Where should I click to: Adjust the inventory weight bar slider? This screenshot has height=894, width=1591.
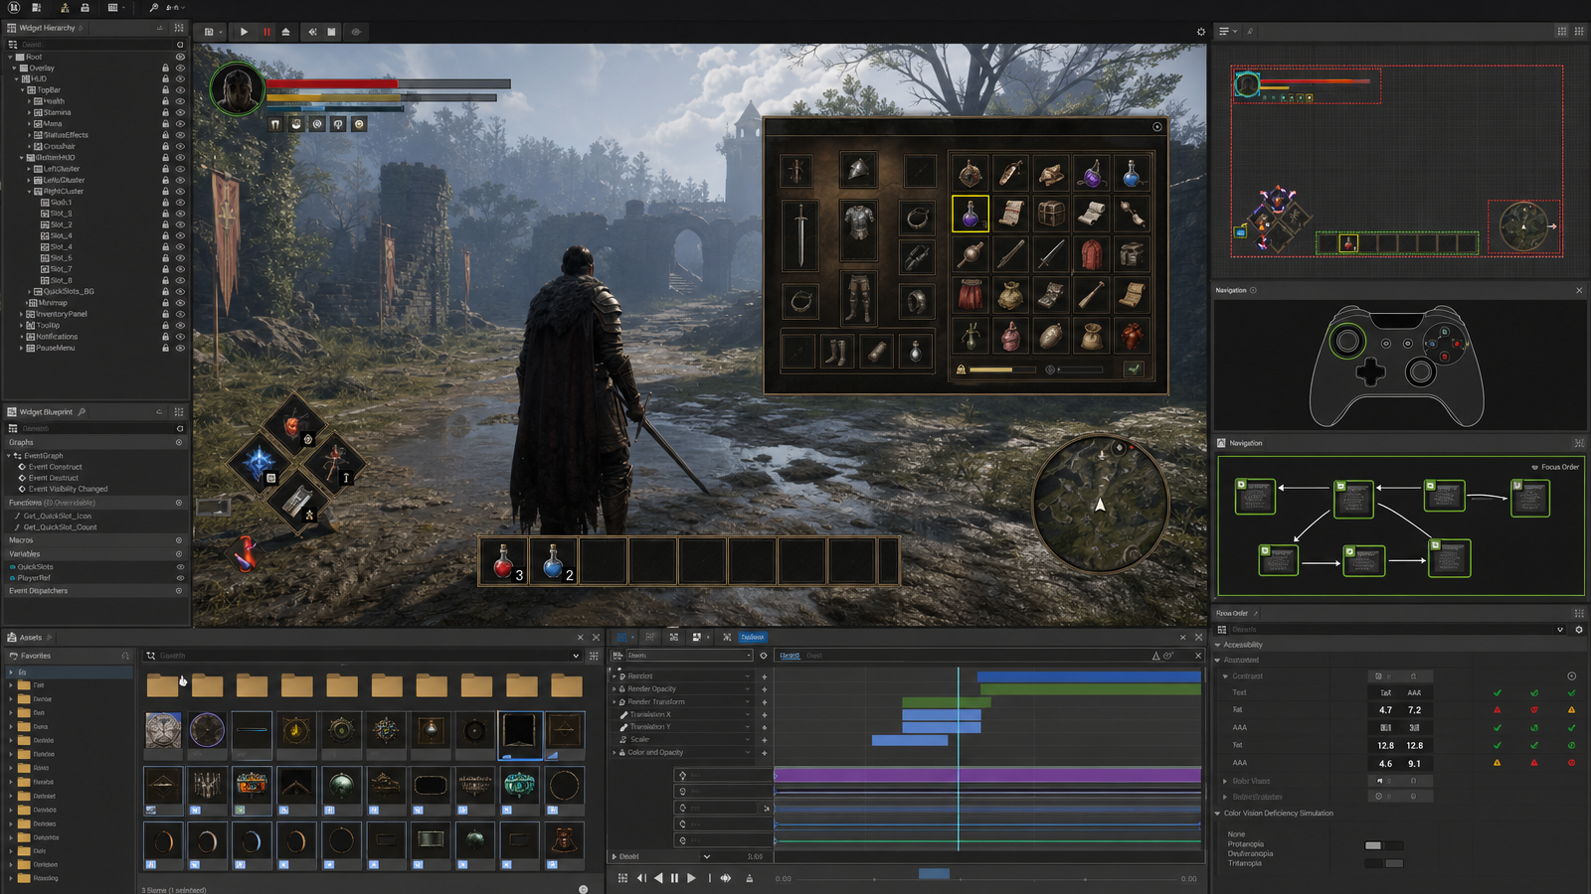(x=1004, y=370)
